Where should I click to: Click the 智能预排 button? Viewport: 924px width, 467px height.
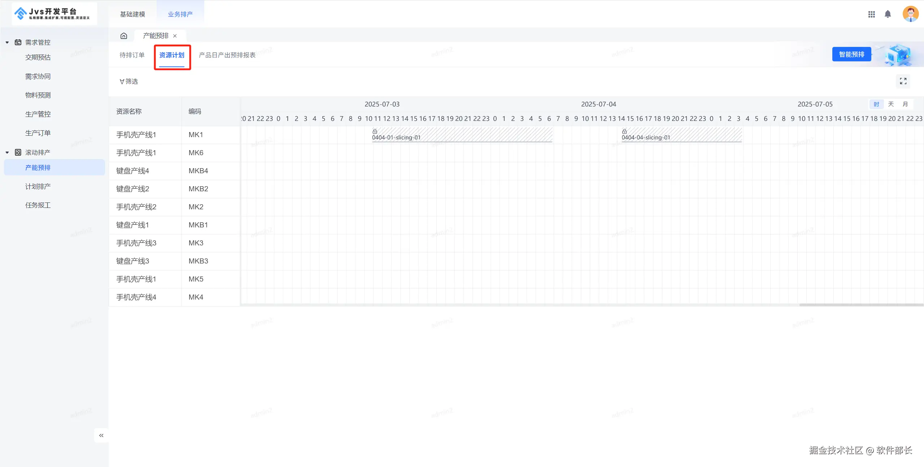(x=851, y=54)
